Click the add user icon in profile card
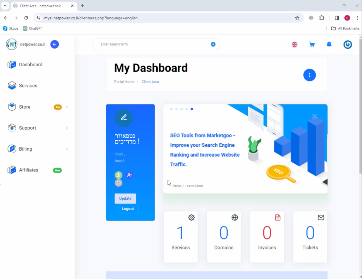 click(x=129, y=175)
